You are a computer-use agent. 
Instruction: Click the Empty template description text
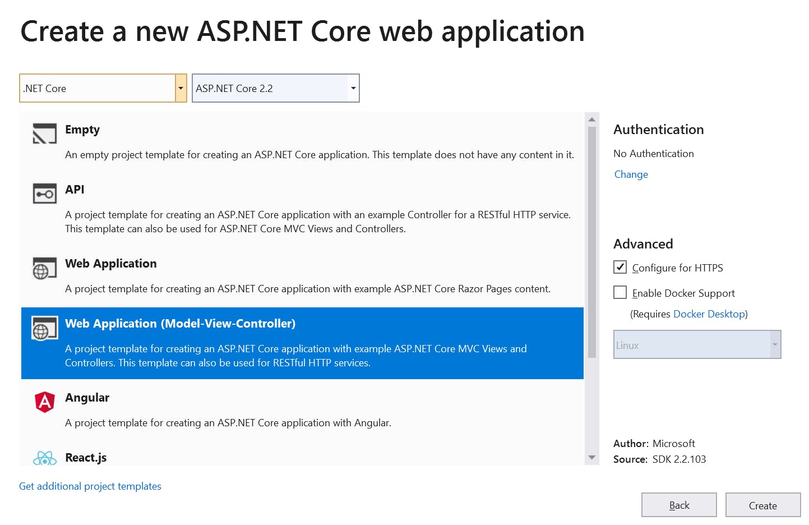pyautogui.click(x=320, y=155)
